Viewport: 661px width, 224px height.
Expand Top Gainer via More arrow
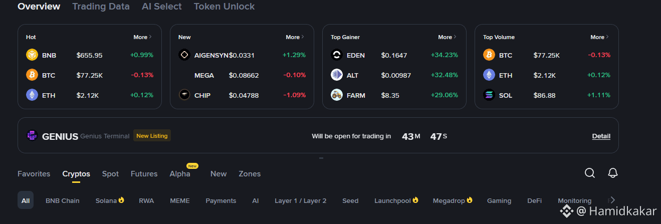click(448, 37)
